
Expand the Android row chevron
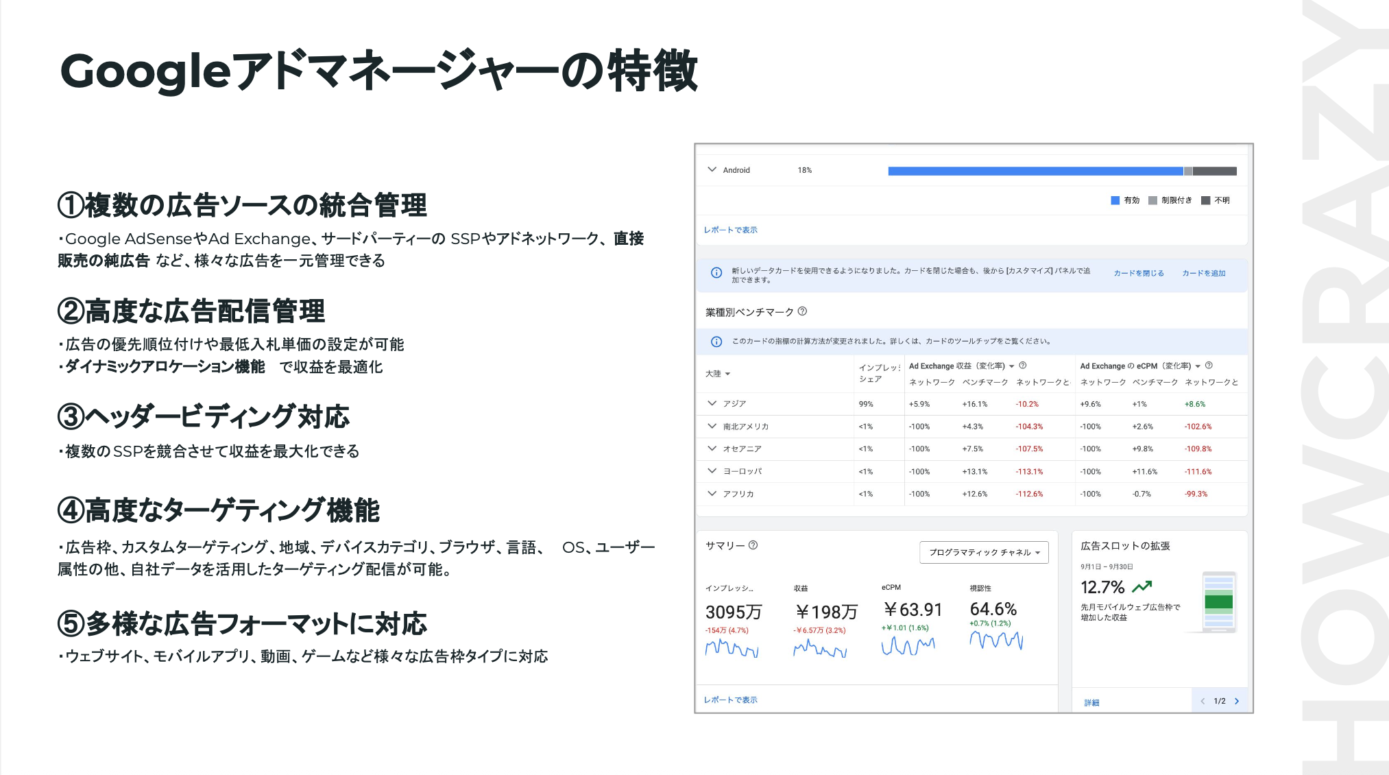(712, 169)
